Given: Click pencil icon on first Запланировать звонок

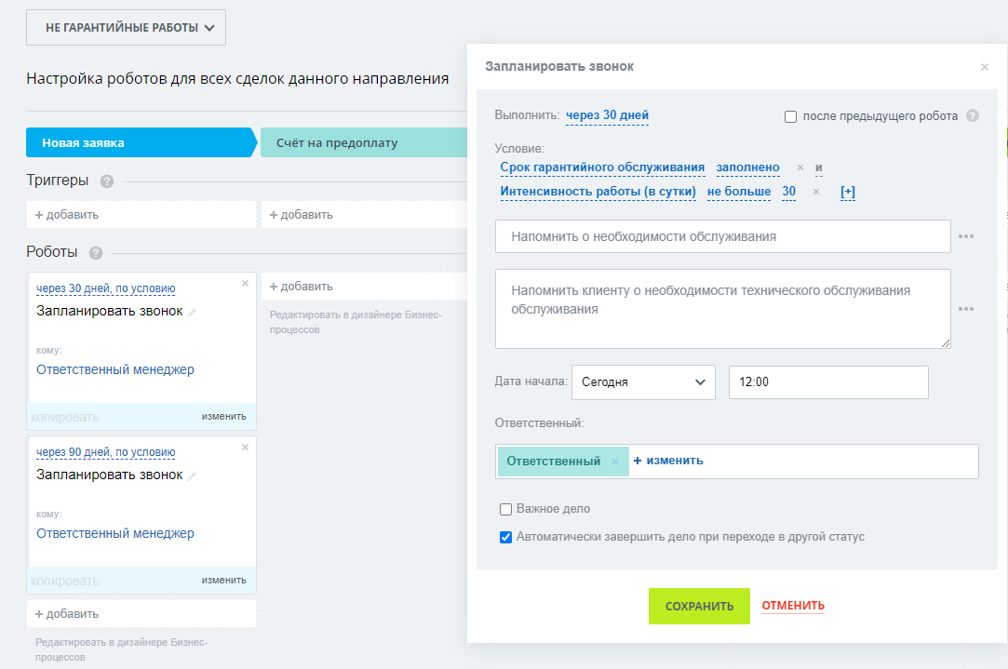Looking at the screenshot, I should coord(193,313).
